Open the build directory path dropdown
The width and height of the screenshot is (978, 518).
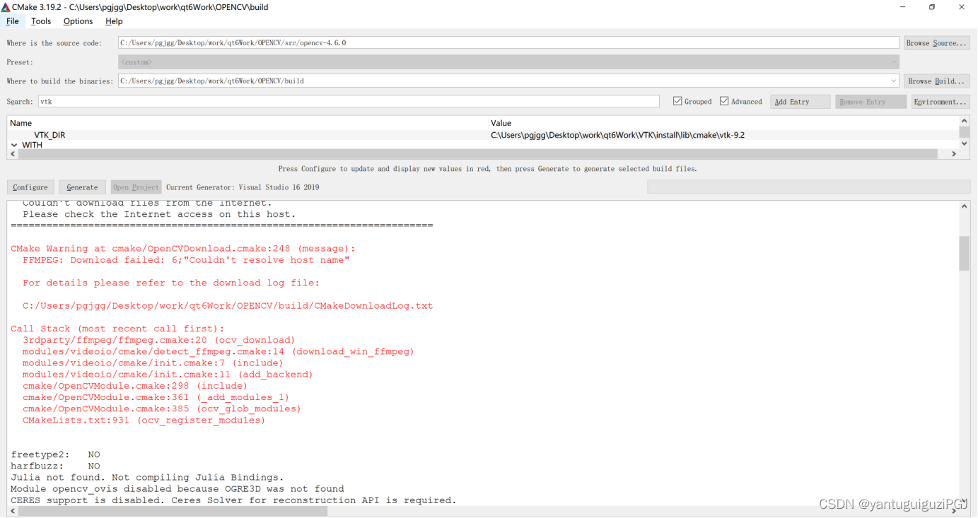click(x=893, y=81)
